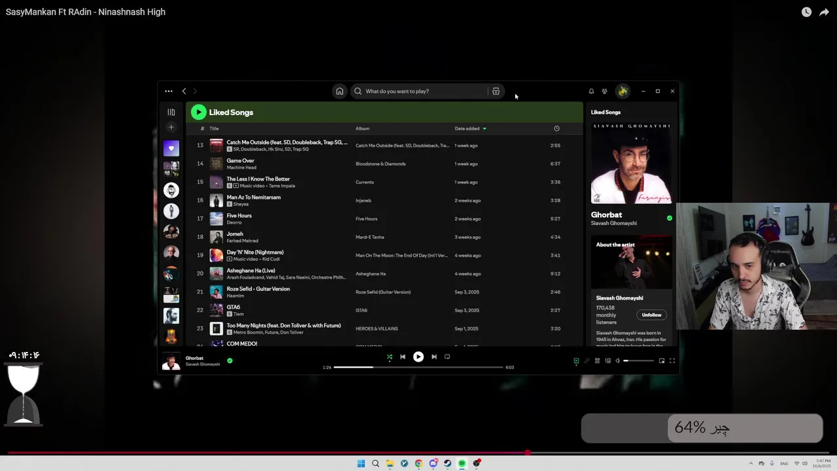
Task: Enter Spotify full screen mode
Action: 672,360
